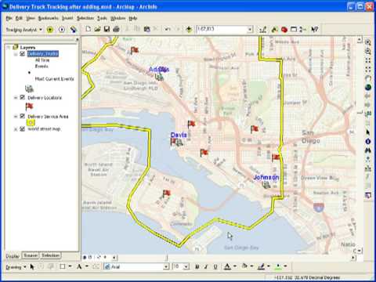Click the Print icon
Screen dimensions: 376x282
coord(116,29)
